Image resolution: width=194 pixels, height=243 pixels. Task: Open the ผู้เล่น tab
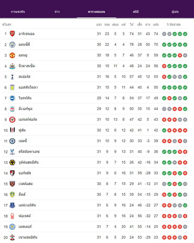(x=175, y=12)
